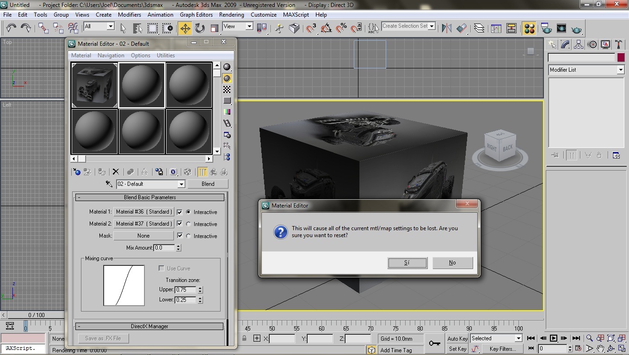This screenshot has width=629, height=355.
Task: Open the Rendering menu
Action: click(232, 15)
